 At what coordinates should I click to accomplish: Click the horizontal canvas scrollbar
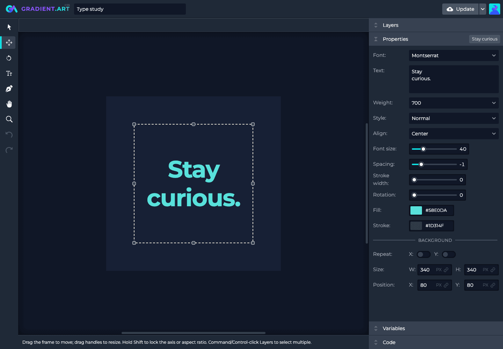coord(194,333)
